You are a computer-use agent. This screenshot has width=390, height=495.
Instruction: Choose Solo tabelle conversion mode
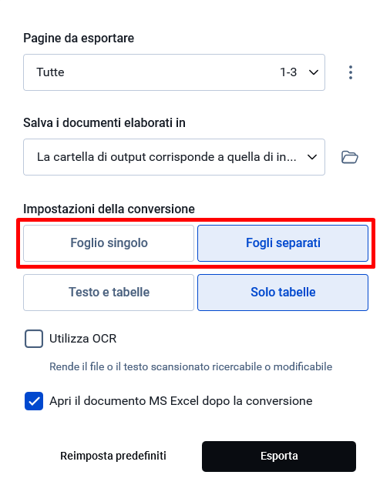coord(283,293)
